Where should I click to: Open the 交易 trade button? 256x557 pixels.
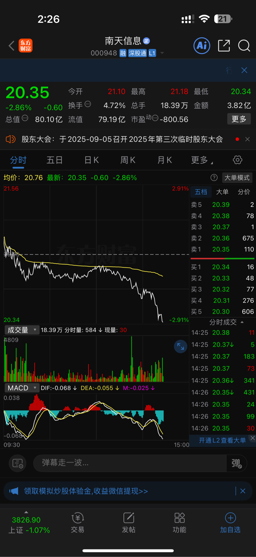(78, 523)
